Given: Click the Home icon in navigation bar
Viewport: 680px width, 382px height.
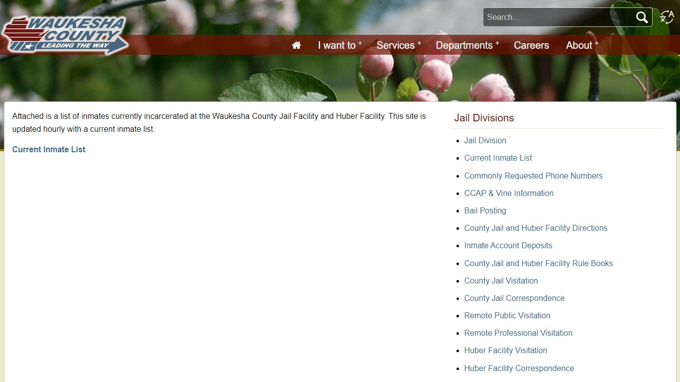Looking at the screenshot, I should 296,45.
